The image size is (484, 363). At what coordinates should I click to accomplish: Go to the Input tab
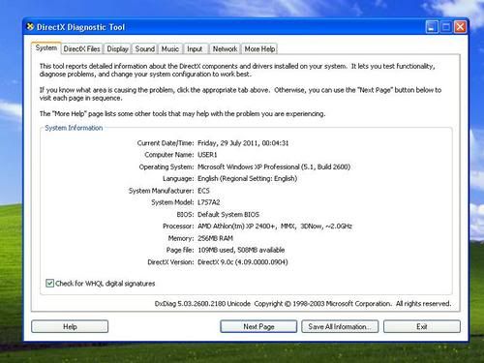195,49
